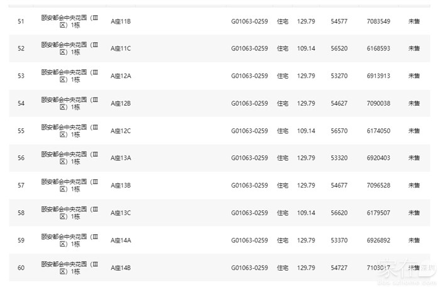Click room number A座11B

click(120, 21)
